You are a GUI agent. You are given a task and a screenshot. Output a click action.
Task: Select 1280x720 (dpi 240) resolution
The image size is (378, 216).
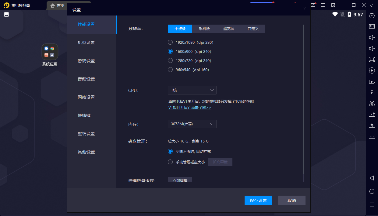tap(170, 60)
